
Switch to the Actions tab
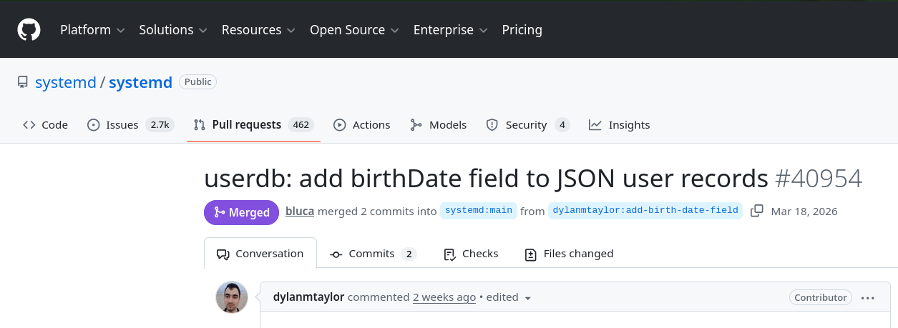(362, 124)
